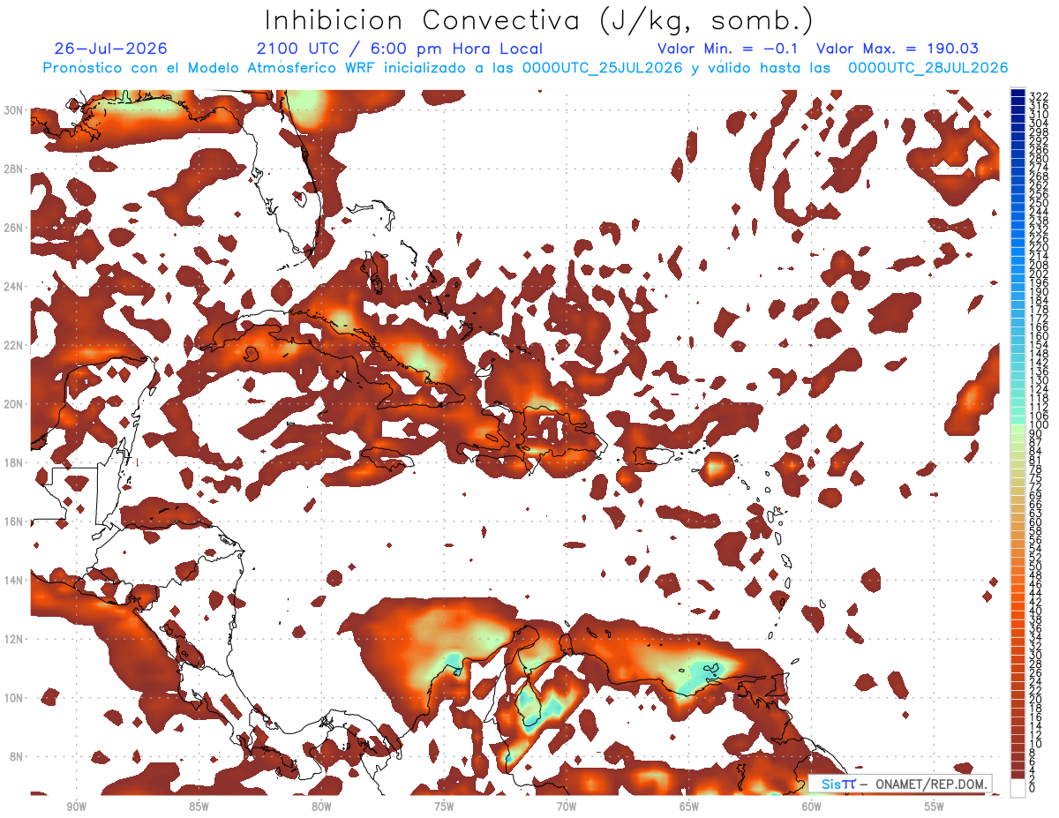Click the forecast end time '0000UTC_28JUL2026'

tap(928, 68)
